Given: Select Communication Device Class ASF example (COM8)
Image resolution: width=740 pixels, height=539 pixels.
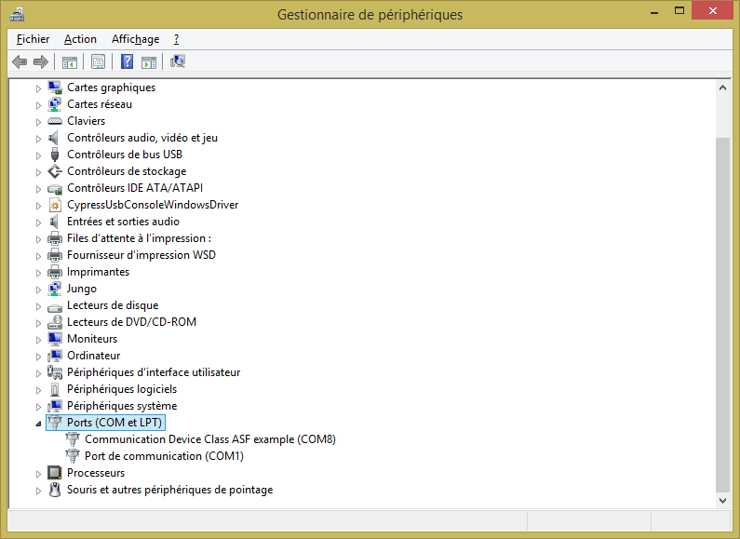Looking at the screenshot, I should pos(209,439).
